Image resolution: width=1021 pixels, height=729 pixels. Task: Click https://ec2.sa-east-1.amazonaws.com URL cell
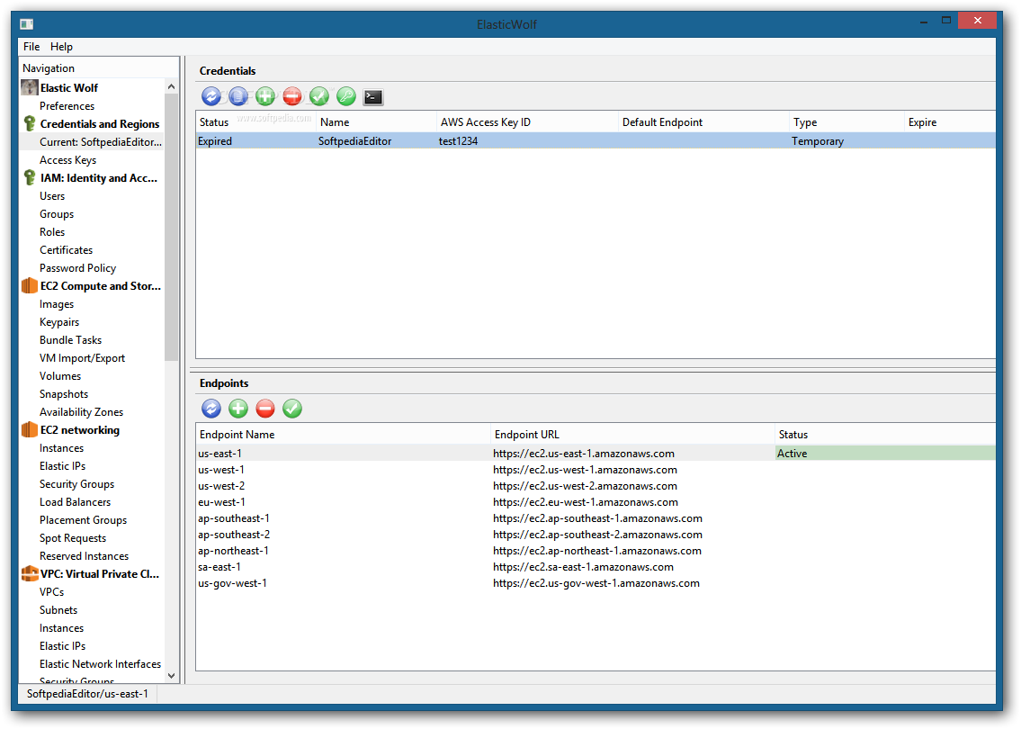[x=584, y=567]
